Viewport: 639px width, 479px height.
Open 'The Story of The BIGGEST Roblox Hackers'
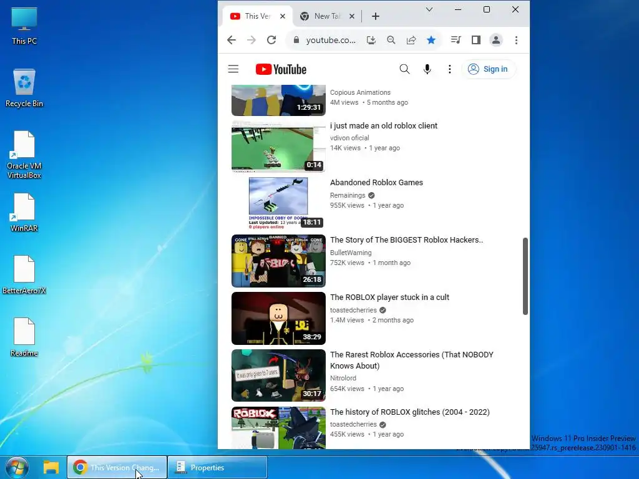(x=406, y=240)
